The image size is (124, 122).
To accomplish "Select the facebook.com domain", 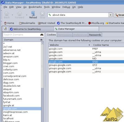I will click(22, 96).
